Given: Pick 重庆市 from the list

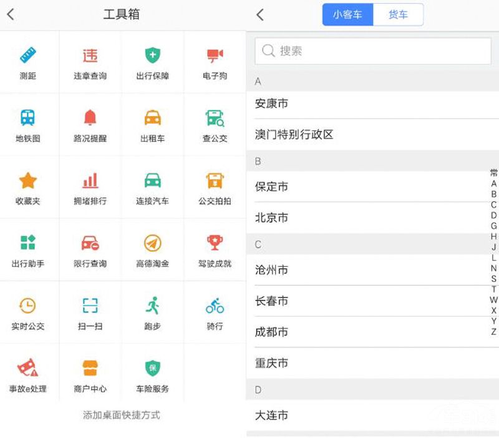Looking at the screenshot, I should point(372,363).
